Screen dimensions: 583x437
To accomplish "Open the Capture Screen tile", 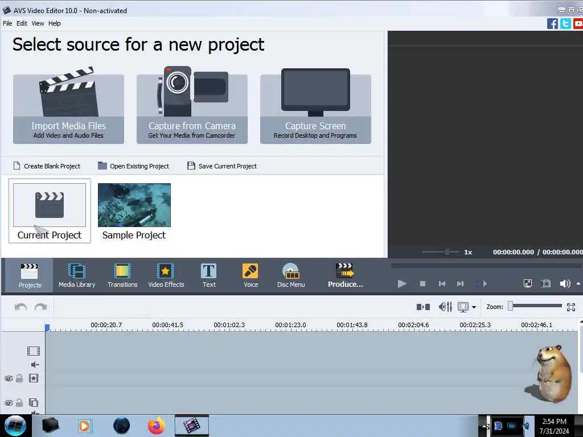I will [x=315, y=106].
